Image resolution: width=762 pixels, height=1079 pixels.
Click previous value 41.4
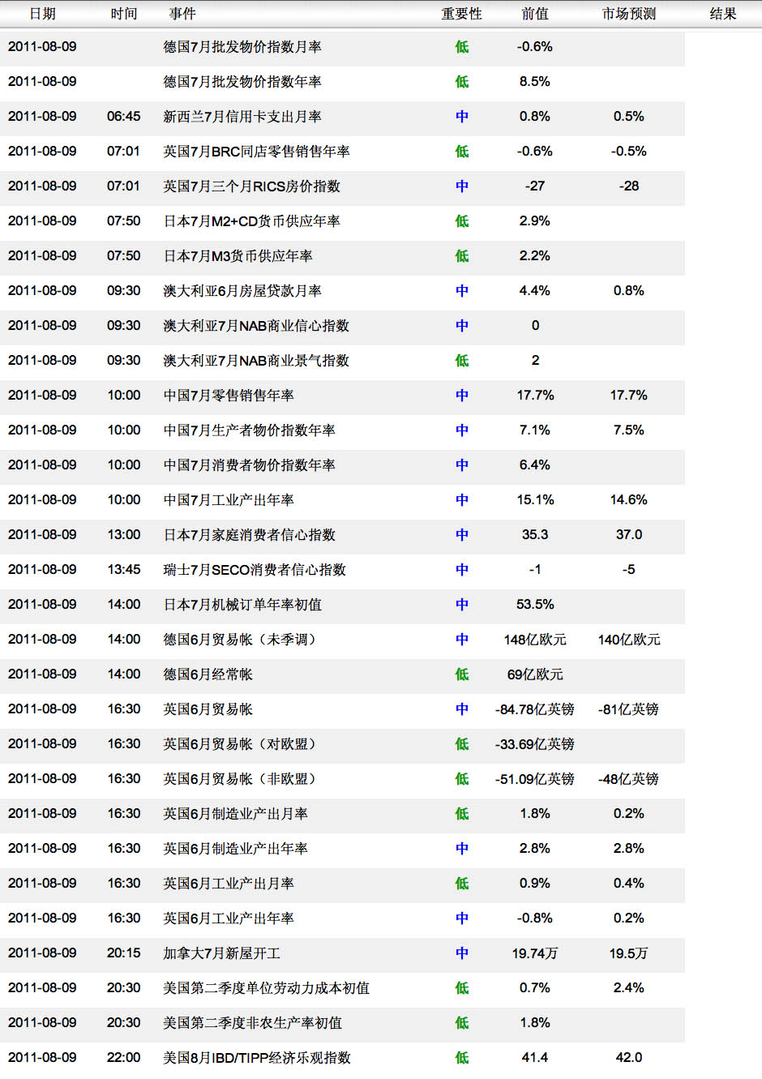pos(535,1058)
